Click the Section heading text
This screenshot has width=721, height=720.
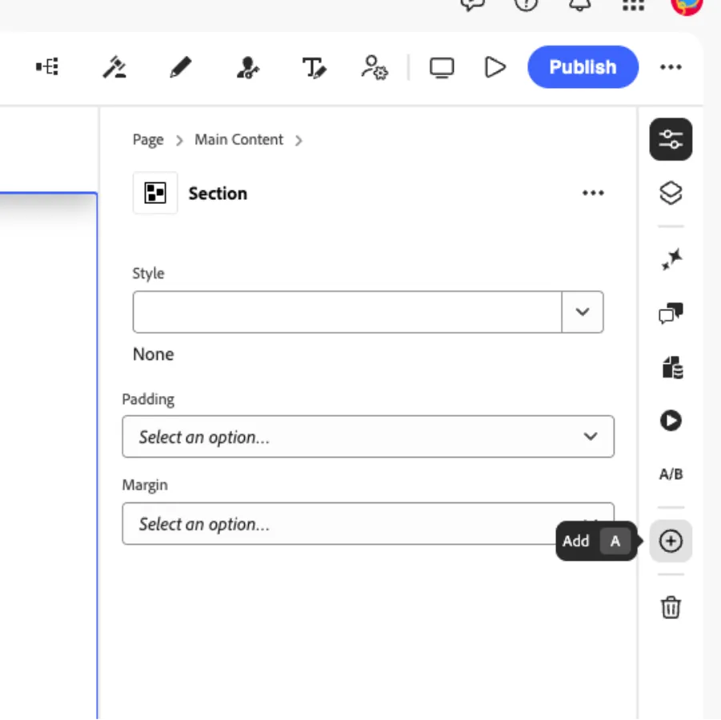click(218, 194)
